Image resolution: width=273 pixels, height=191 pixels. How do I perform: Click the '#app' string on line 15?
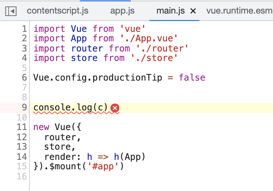[x=103, y=167]
